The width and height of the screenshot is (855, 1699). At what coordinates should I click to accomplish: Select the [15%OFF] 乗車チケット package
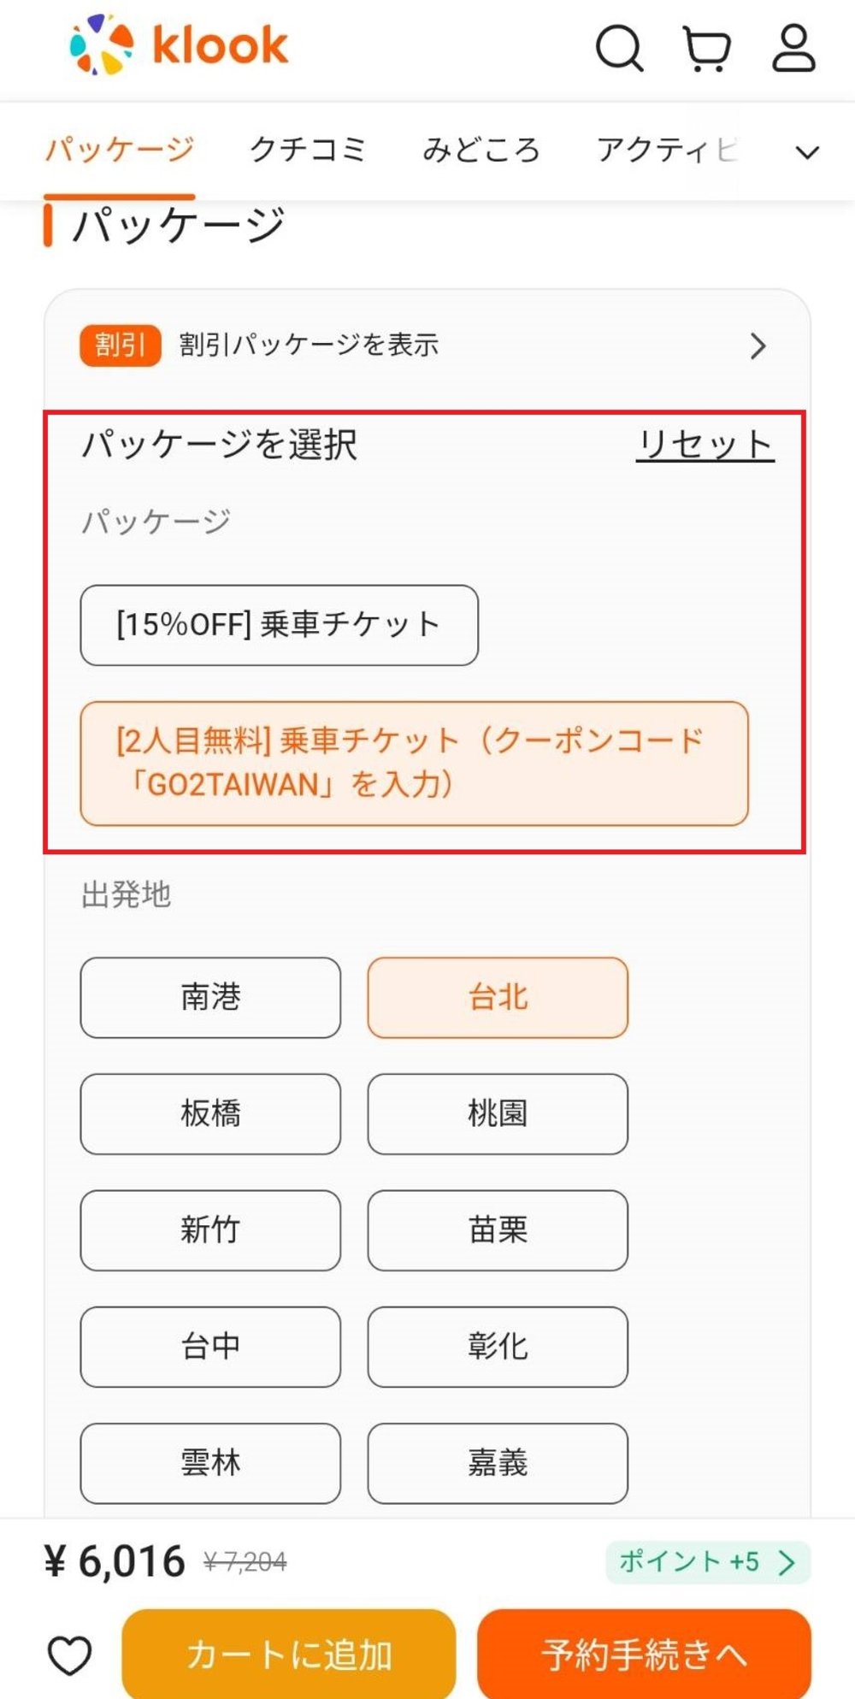(280, 623)
